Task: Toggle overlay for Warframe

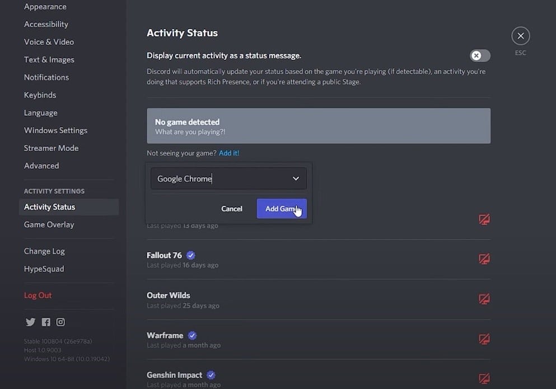Action: tap(484, 339)
